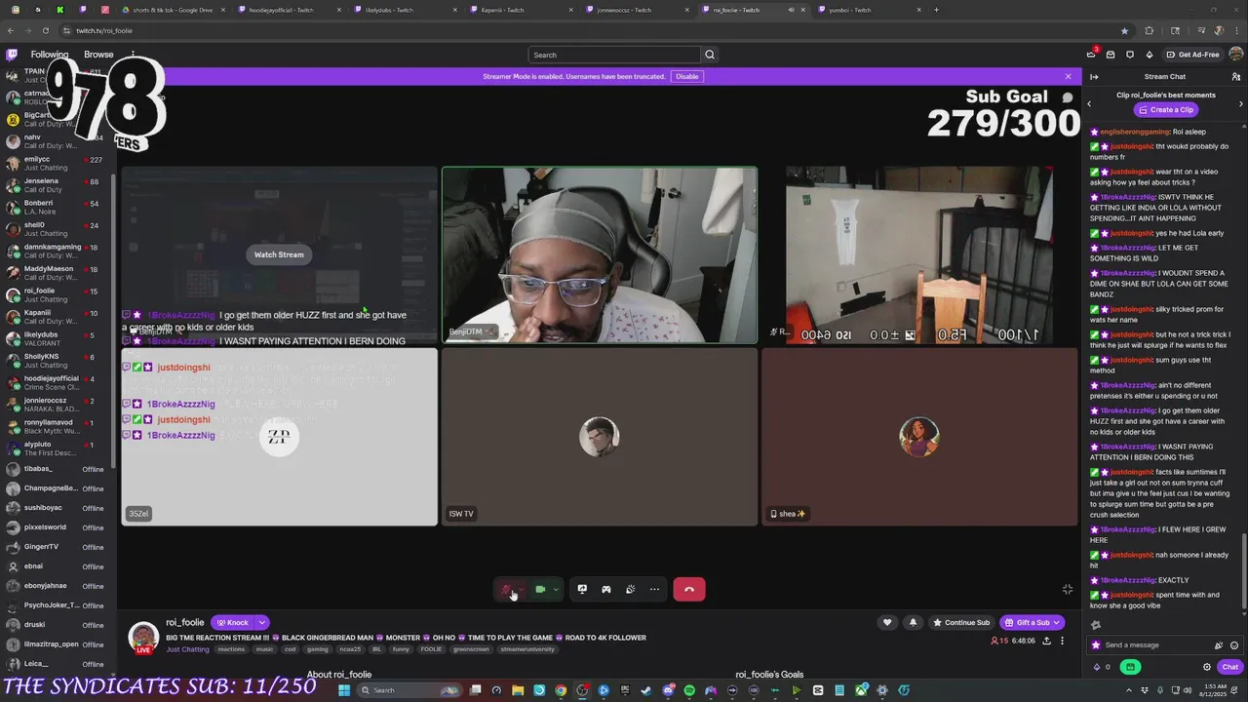
Task: Open emote picker smiley icon
Action: click(1234, 644)
